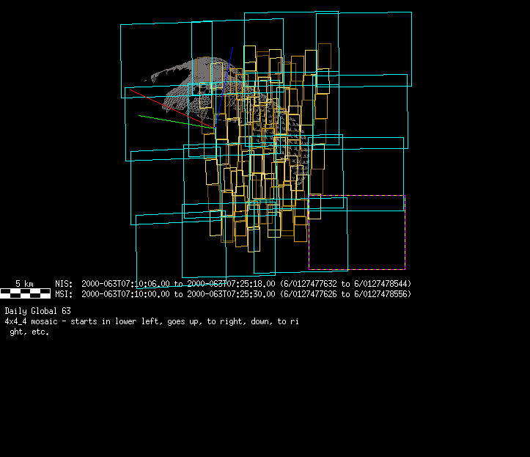Click NIS end time 2000-063T07:25:18.00
Screen dimensions: 530x457
click(231, 284)
